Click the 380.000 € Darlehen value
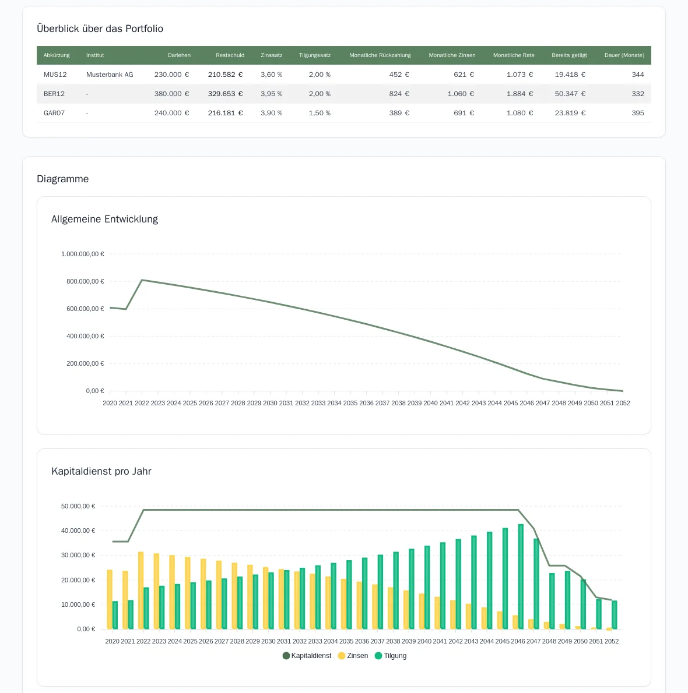This screenshot has height=693, width=688. pyautogui.click(x=171, y=94)
